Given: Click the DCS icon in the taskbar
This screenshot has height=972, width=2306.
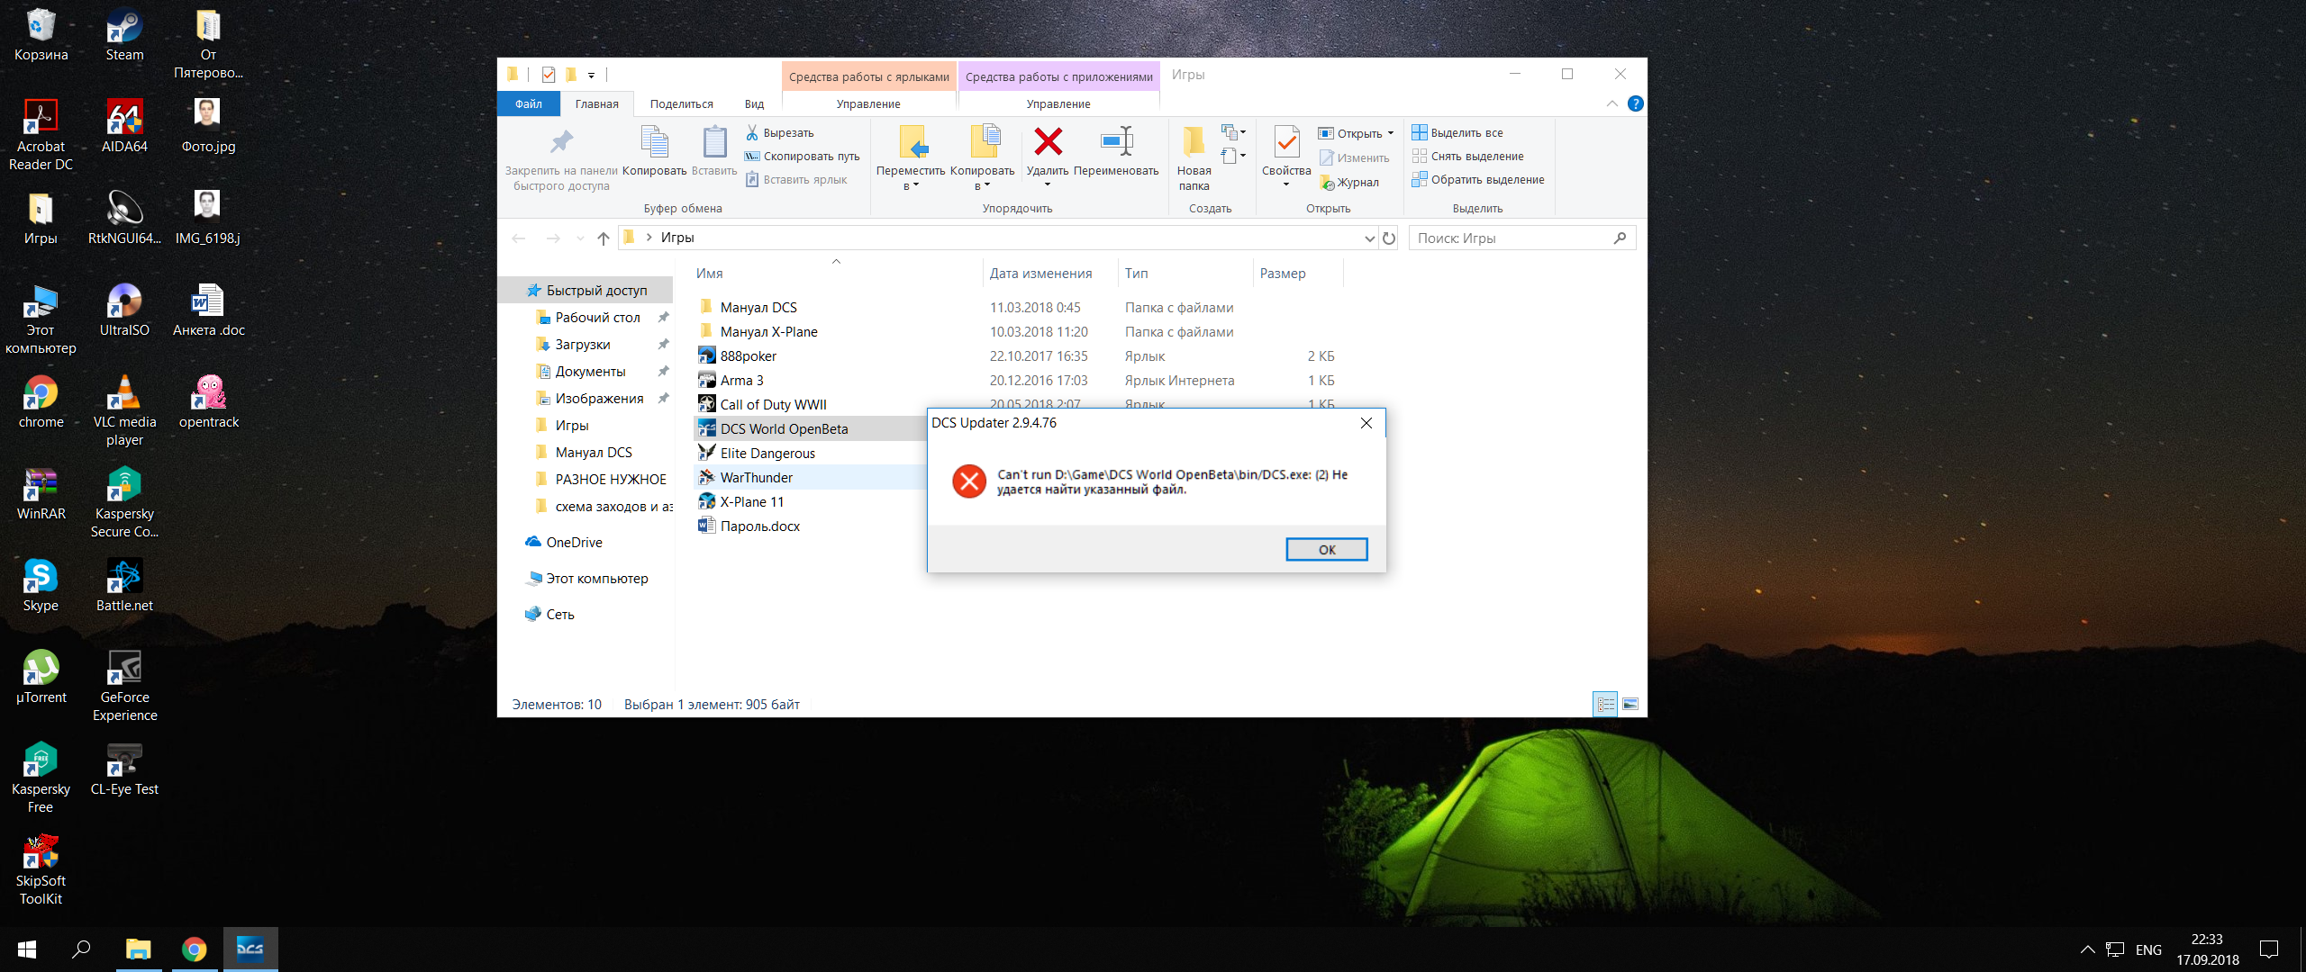Looking at the screenshot, I should coord(250,949).
